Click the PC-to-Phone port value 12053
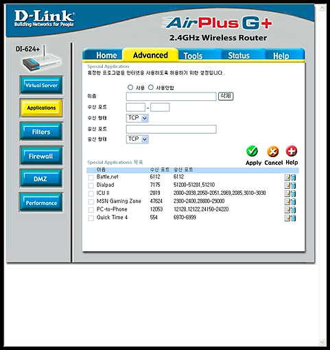The width and height of the screenshot is (330, 350). tap(156, 209)
